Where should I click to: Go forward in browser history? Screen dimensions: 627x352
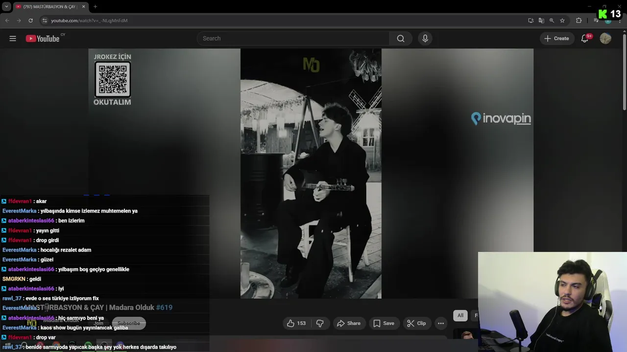(x=19, y=21)
